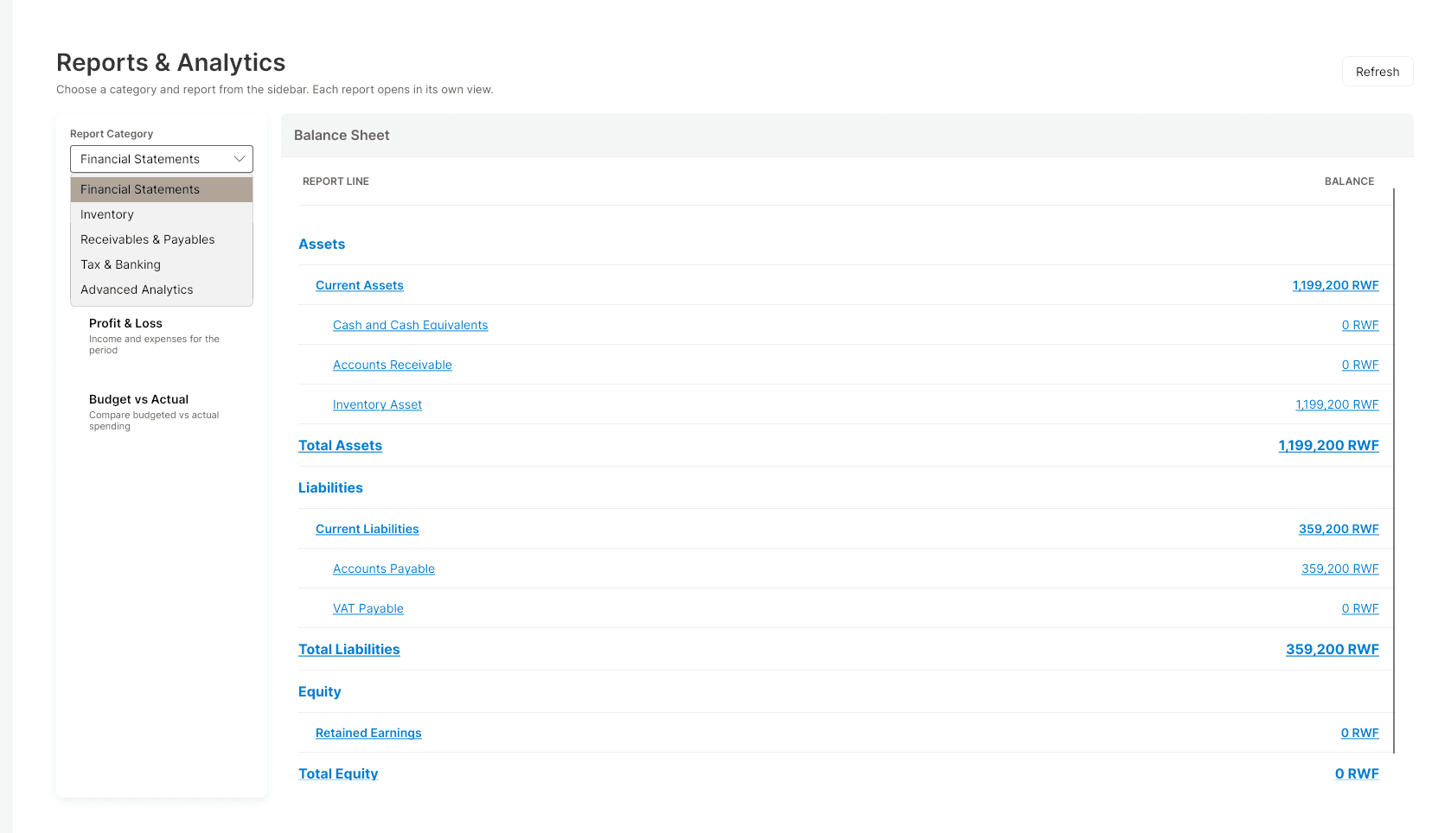The width and height of the screenshot is (1451, 833).
Task: Click the Refresh button
Action: click(1377, 72)
